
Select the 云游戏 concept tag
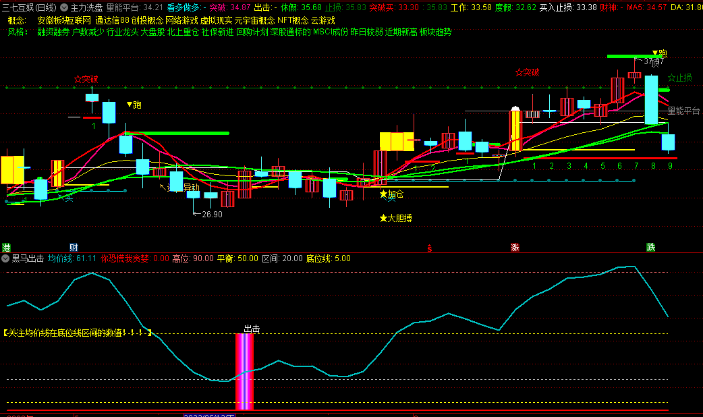[322, 21]
